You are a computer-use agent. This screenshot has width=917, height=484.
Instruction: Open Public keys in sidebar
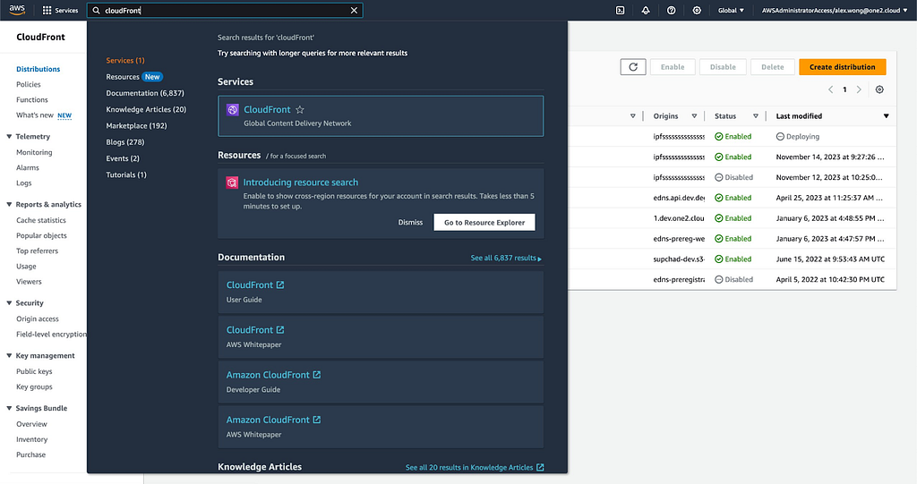(x=35, y=371)
